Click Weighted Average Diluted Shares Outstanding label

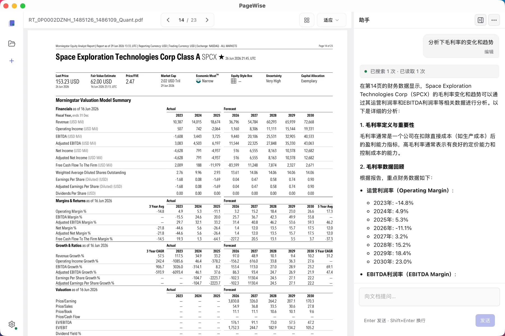[91, 172]
